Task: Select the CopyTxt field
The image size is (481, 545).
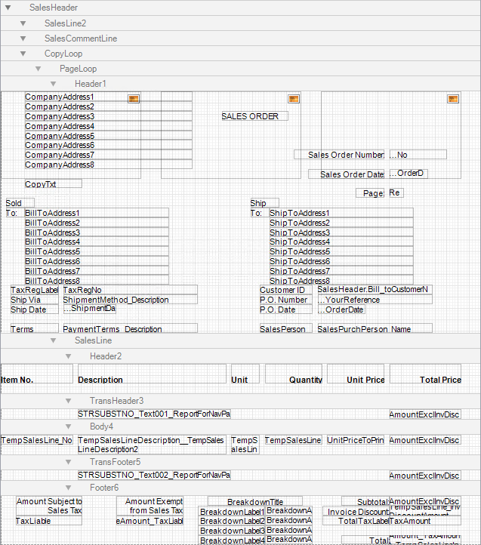Action: click(x=53, y=184)
